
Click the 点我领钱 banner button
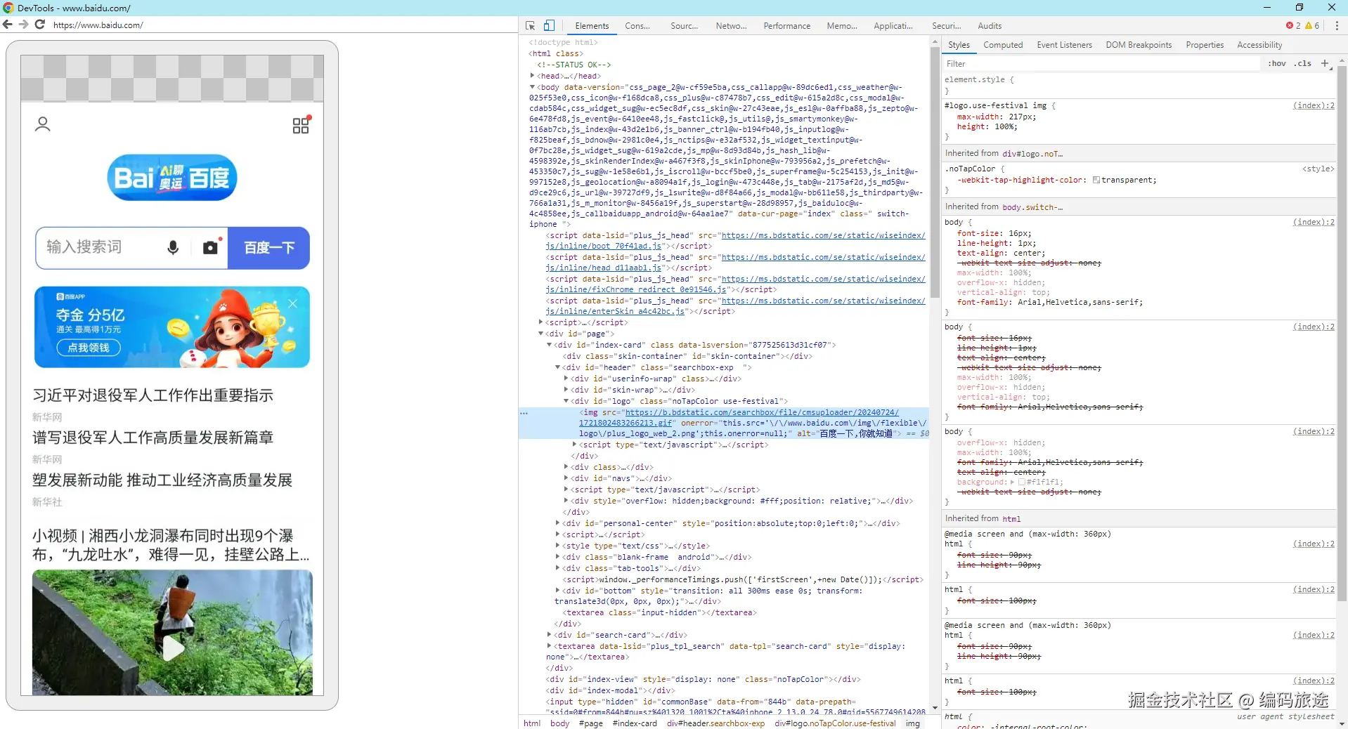[89, 348]
